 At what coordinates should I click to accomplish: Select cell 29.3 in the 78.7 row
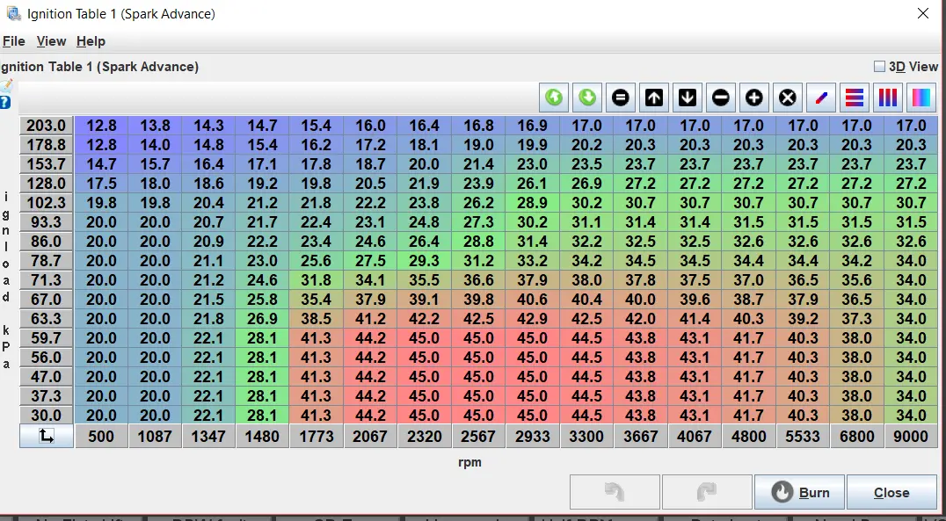pos(425,260)
